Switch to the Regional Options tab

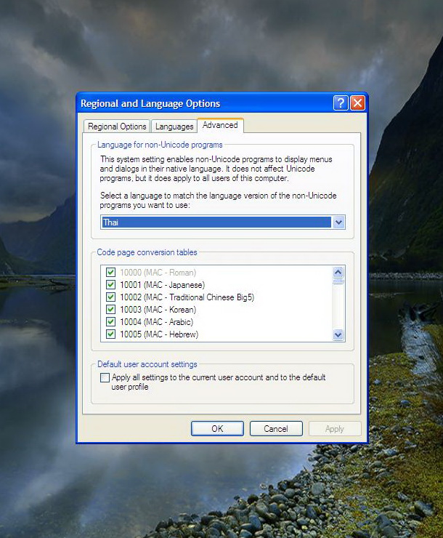(117, 127)
